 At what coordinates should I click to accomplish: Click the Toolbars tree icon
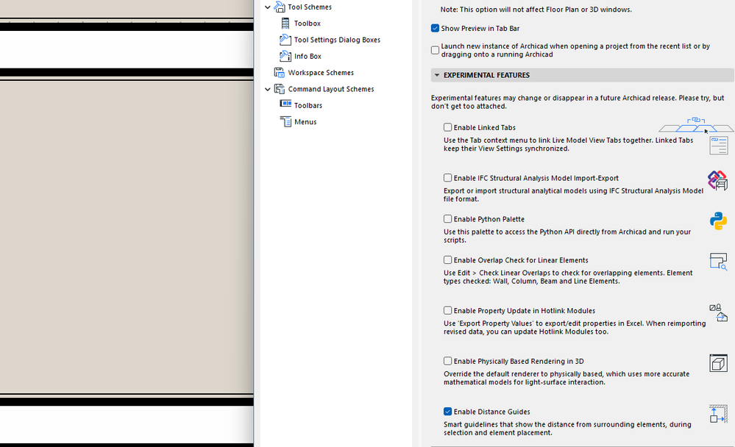pyautogui.click(x=285, y=104)
